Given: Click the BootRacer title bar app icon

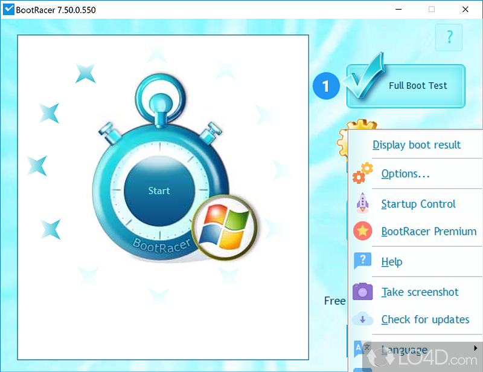Looking at the screenshot, I should point(8,10).
